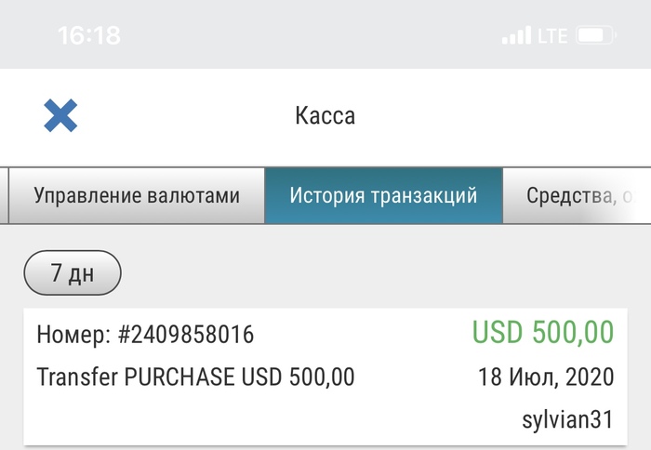Tap the 18 Июл, 2020 transaction date
This screenshot has width=651, height=450.
click(x=546, y=377)
